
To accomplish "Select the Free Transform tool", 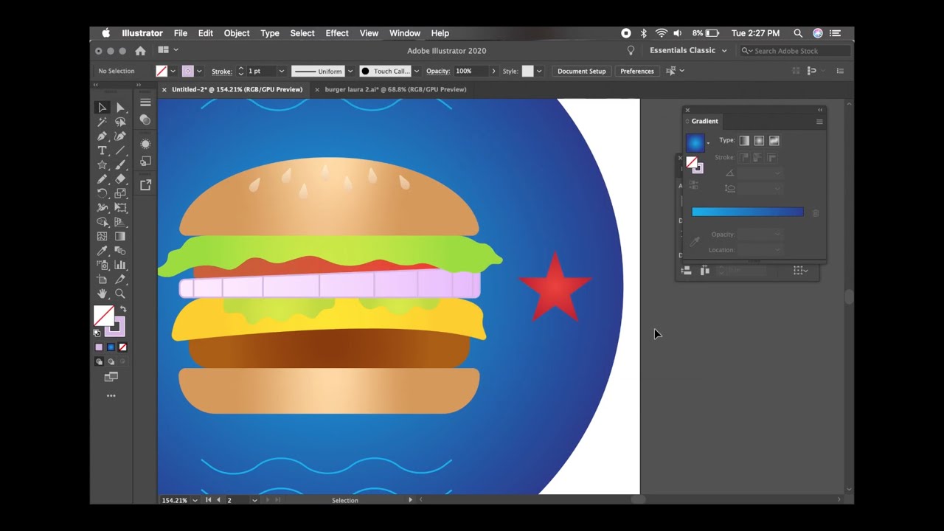I will [120, 208].
